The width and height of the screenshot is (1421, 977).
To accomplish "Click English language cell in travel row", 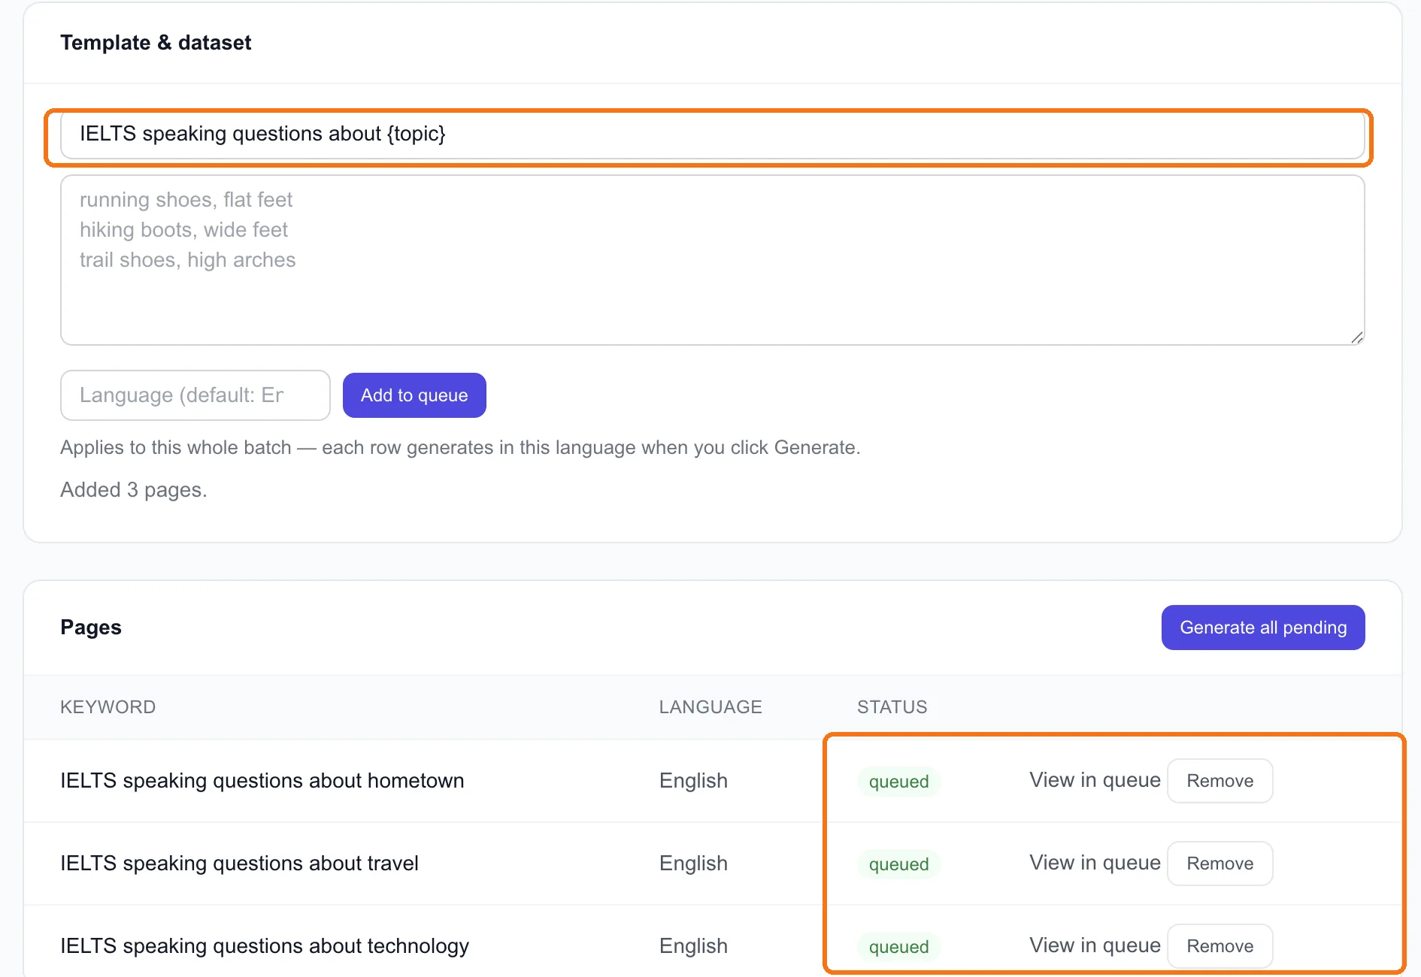I will tap(693, 864).
